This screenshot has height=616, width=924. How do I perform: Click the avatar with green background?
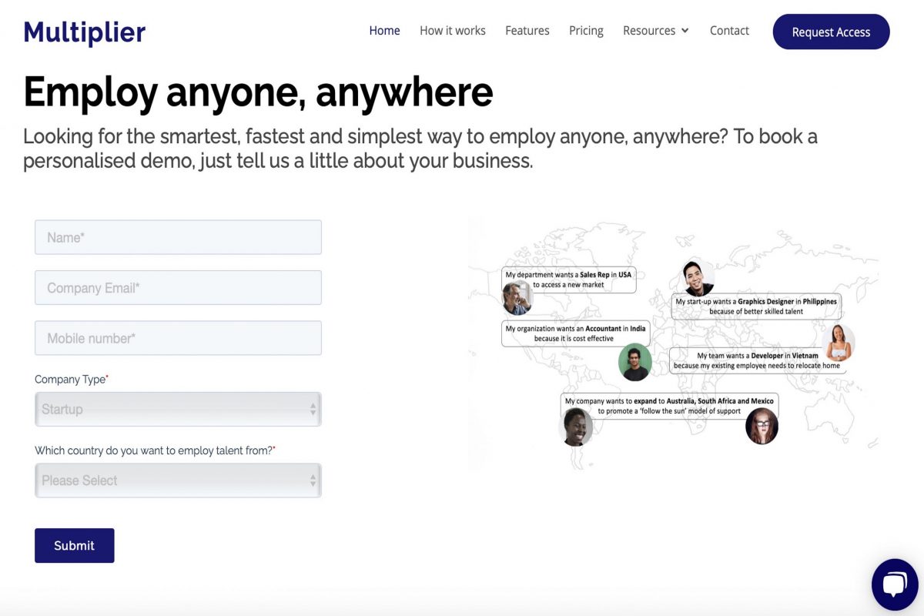(635, 362)
